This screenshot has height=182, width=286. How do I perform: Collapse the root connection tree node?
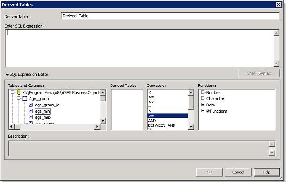click(12, 92)
